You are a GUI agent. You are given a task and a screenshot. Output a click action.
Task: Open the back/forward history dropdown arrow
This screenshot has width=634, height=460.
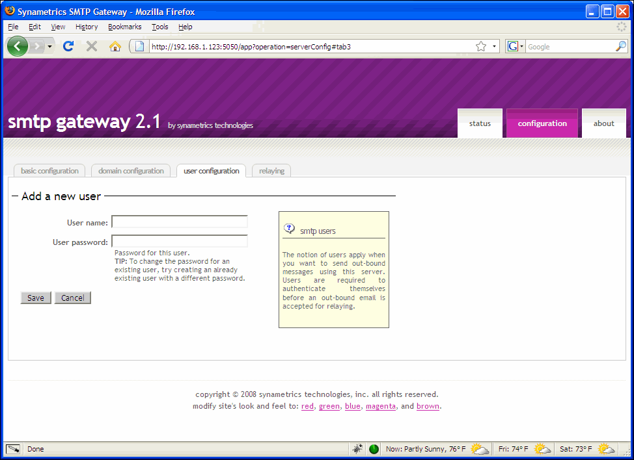[49, 46]
